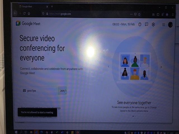179x134 pixels.
Task: Open Windows Settings gear on taskbar
Action: click(67, 132)
